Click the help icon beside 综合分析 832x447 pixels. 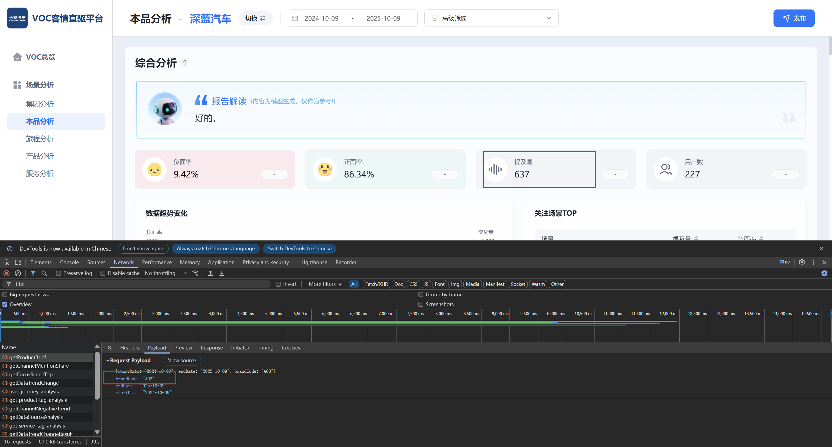pos(184,62)
